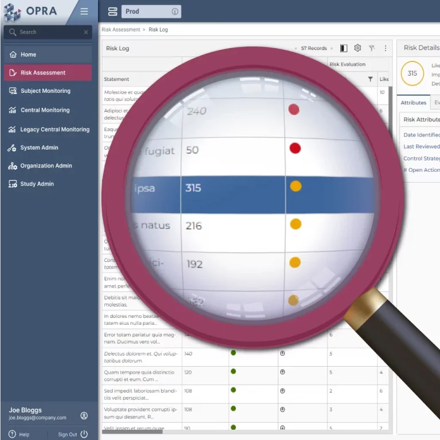Click the Risk Assessment breadcrumb link

(x=121, y=30)
